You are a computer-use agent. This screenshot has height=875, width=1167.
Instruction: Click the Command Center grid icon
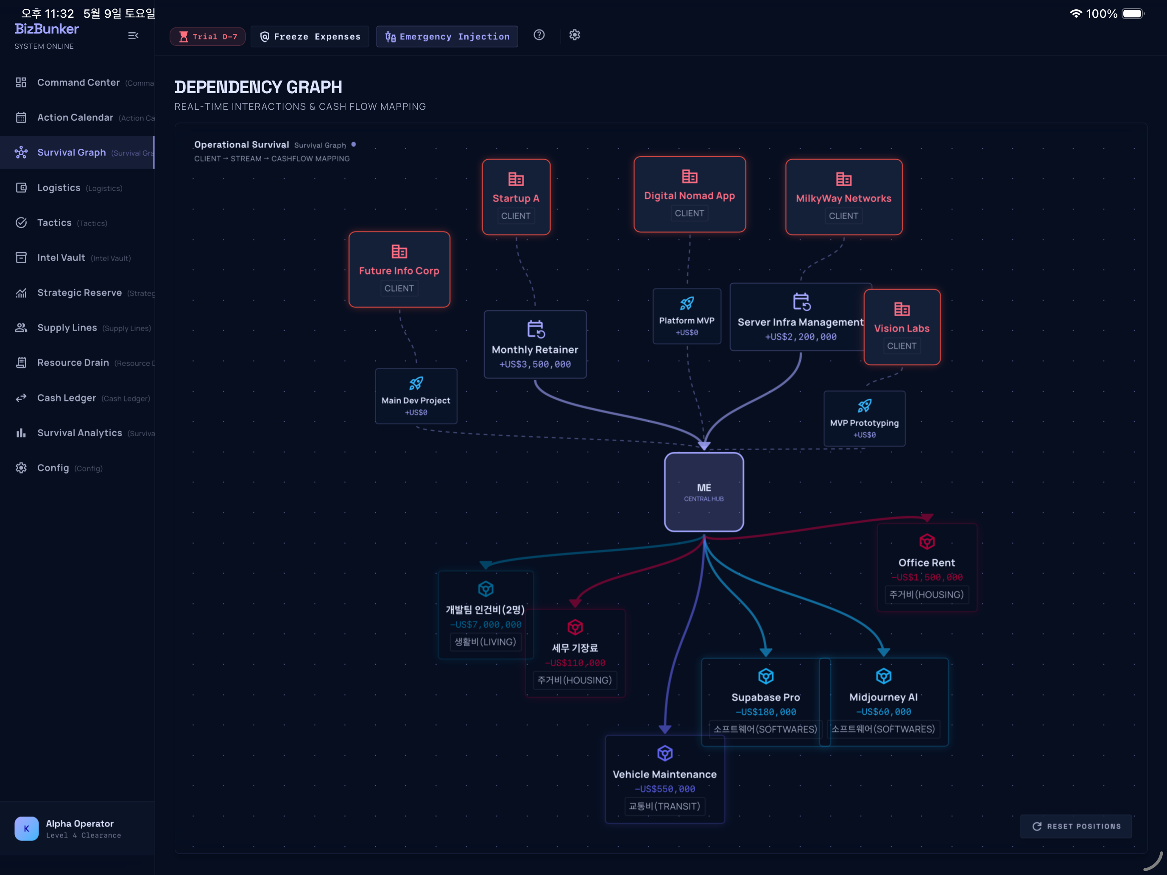[x=21, y=82]
